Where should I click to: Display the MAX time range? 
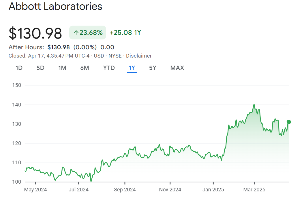(x=177, y=68)
